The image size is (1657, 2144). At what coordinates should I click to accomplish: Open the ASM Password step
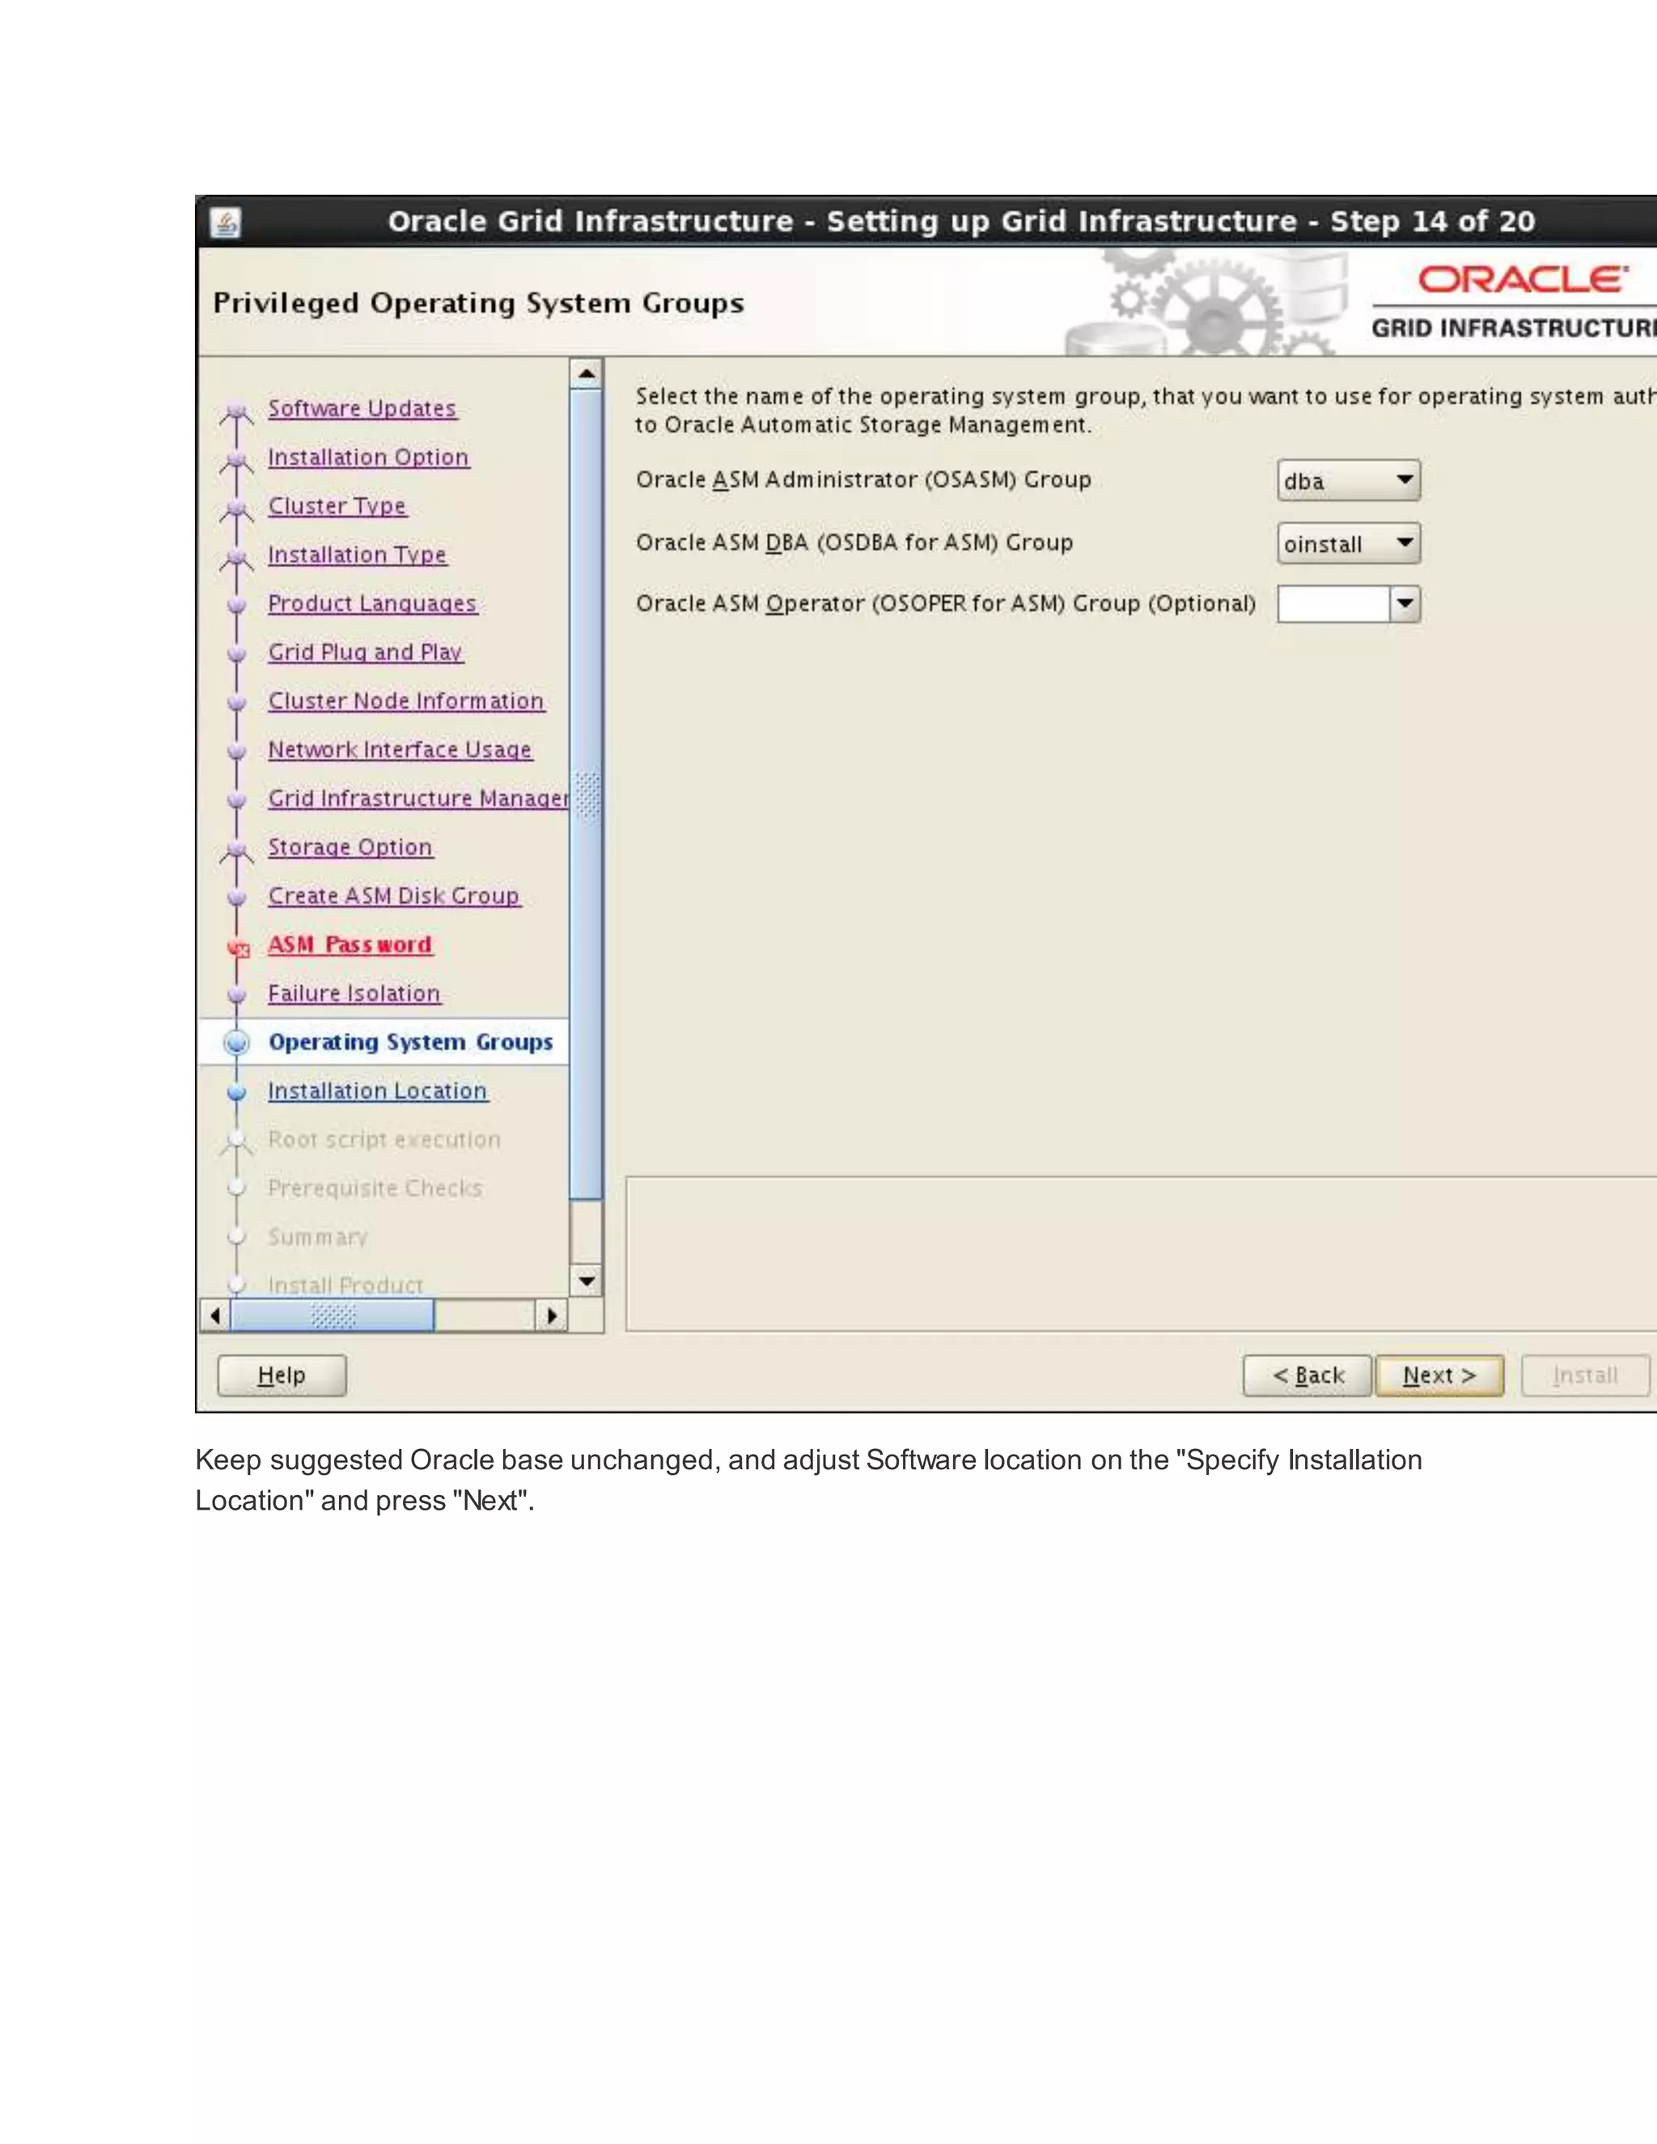click(350, 944)
